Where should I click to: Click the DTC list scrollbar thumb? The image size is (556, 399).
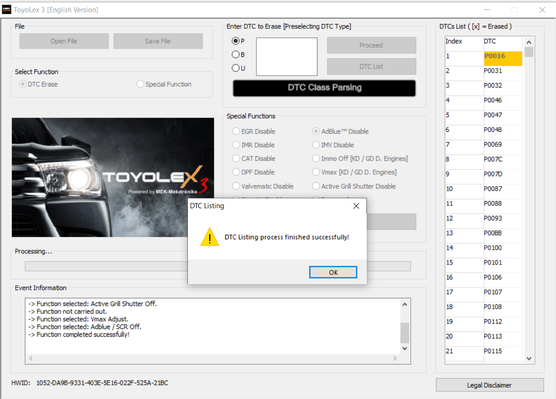529,52
